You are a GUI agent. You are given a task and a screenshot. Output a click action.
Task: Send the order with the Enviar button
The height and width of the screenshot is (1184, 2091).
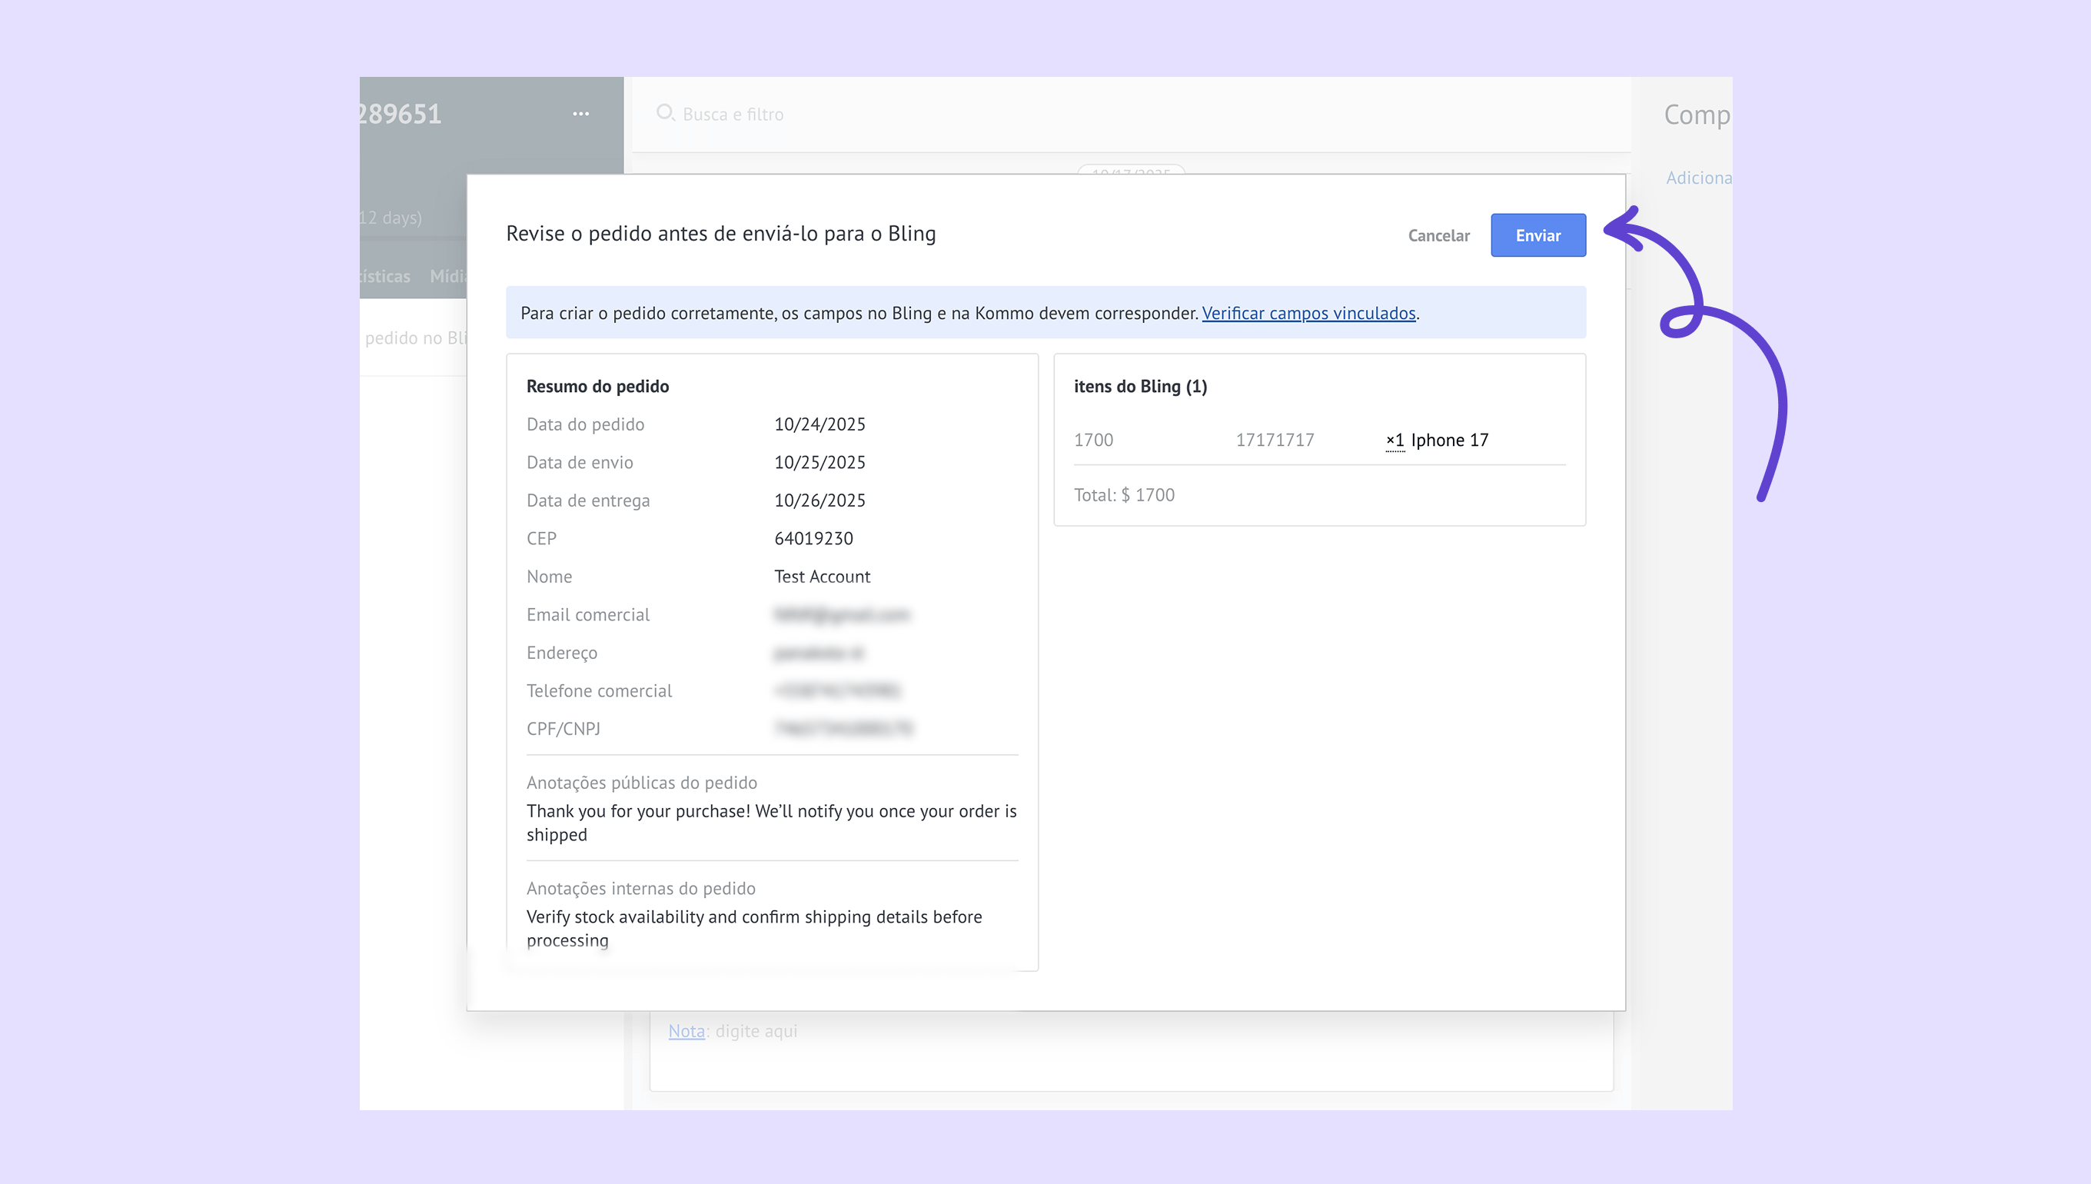pos(1537,235)
